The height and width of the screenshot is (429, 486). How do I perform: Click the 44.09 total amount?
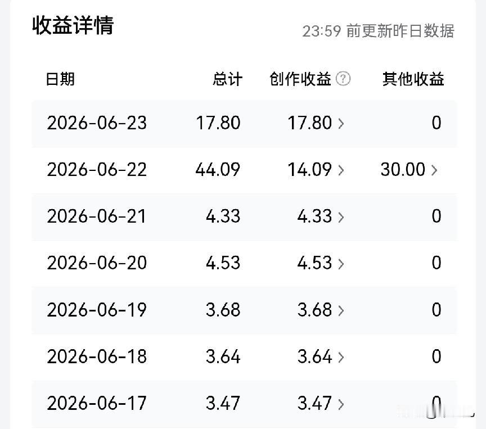[218, 169]
